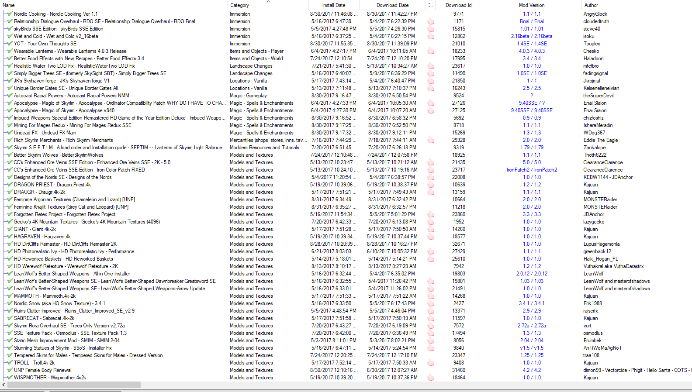
Task: Select the Nordic Snow (aka HQ Snow Texture) row
Action: click(x=346, y=303)
